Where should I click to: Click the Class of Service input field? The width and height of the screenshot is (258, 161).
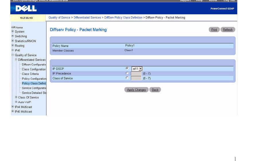(x=136, y=78)
